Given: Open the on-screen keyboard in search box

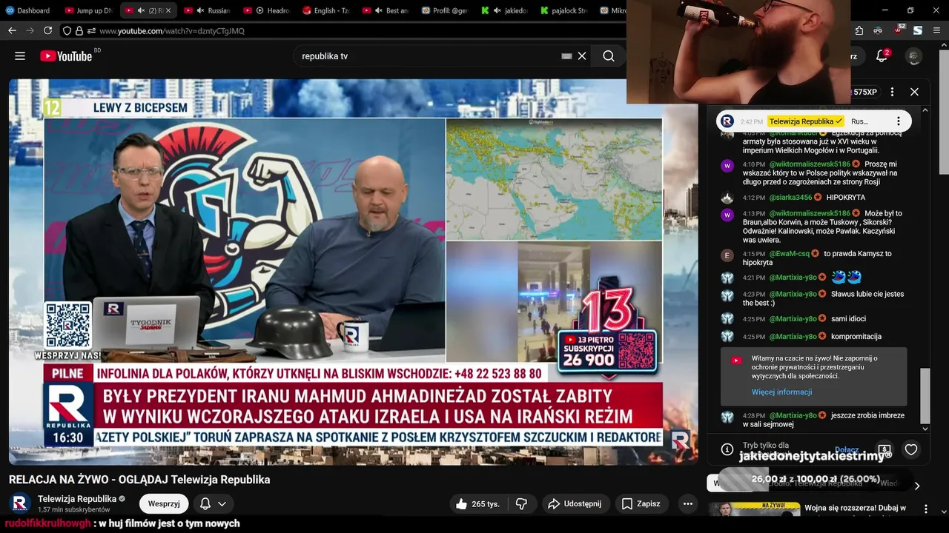Looking at the screenshot, I should (x=566, y=56).
